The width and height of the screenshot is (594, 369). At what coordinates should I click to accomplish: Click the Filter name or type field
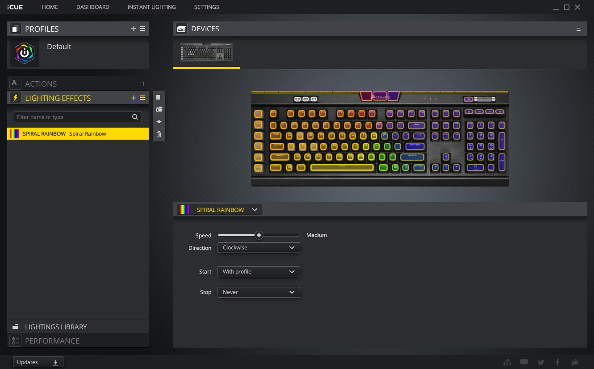pyautogui.click(x=78, y=117)
